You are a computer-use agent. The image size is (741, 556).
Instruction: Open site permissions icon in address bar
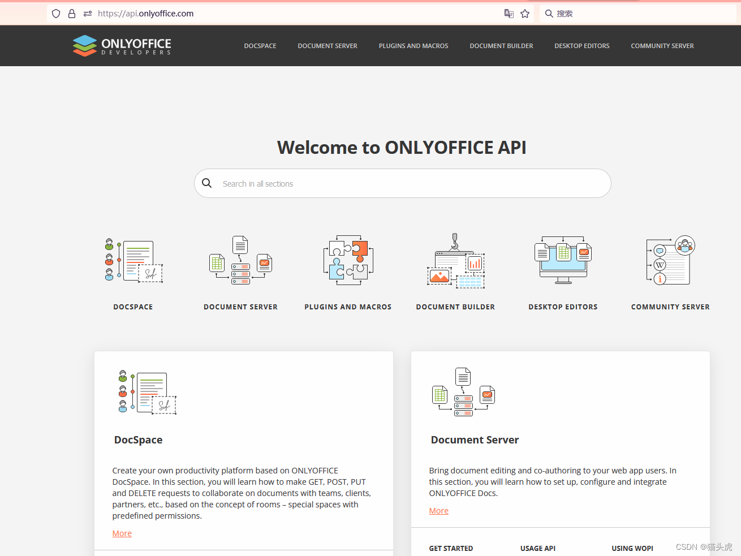(x=88, y=14)
